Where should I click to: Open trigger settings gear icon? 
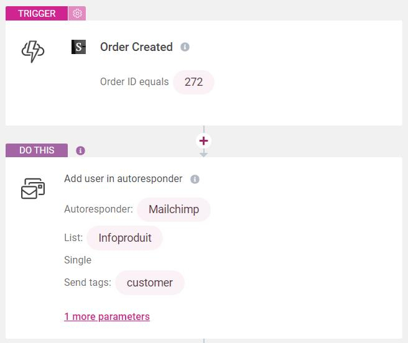(77, 13)
